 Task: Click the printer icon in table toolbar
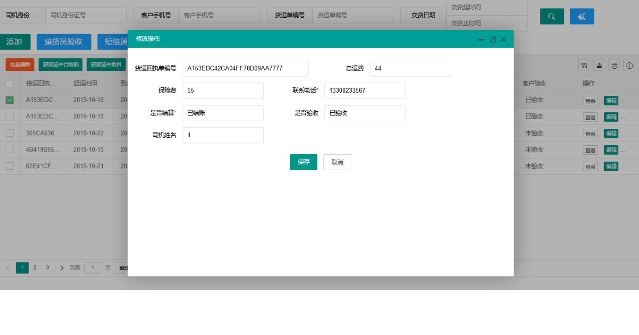point(614,65)
